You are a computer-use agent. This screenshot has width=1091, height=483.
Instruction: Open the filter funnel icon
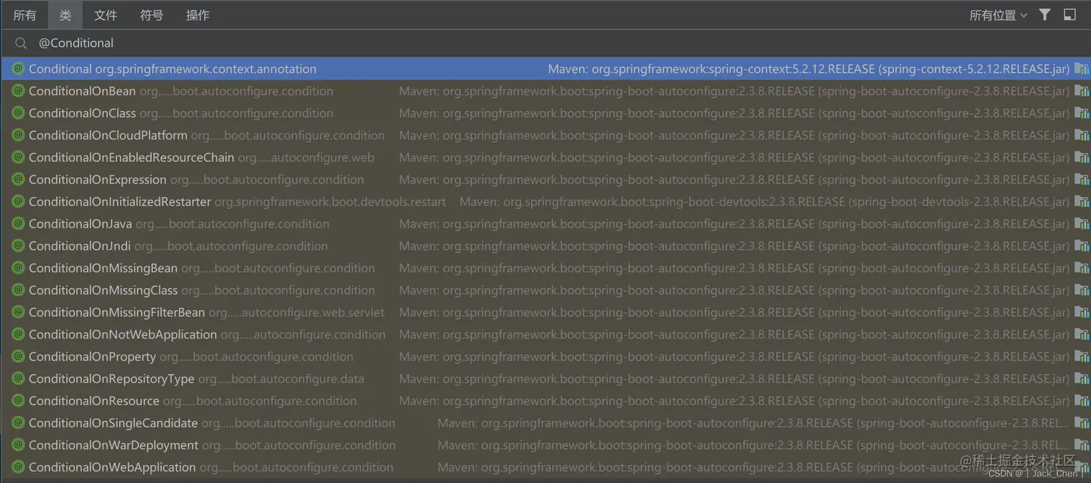1045,14
